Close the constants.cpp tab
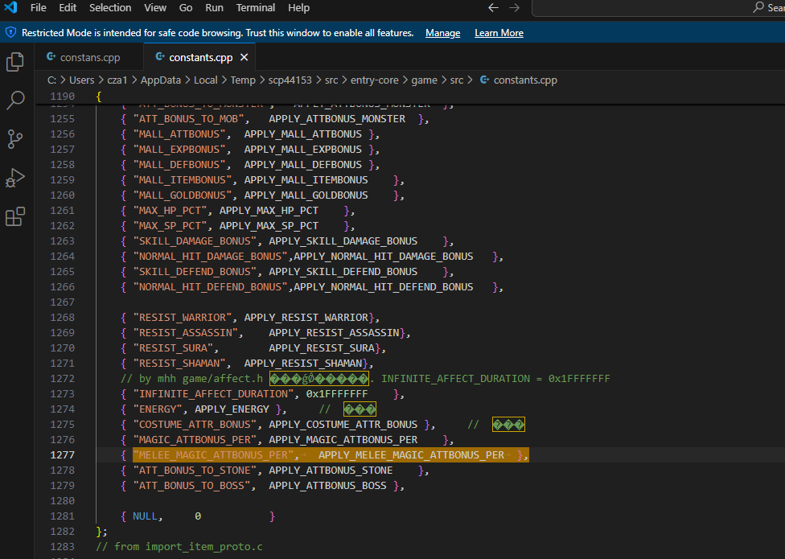This screenshot has width=785, height=559. [x=245, y=57]
